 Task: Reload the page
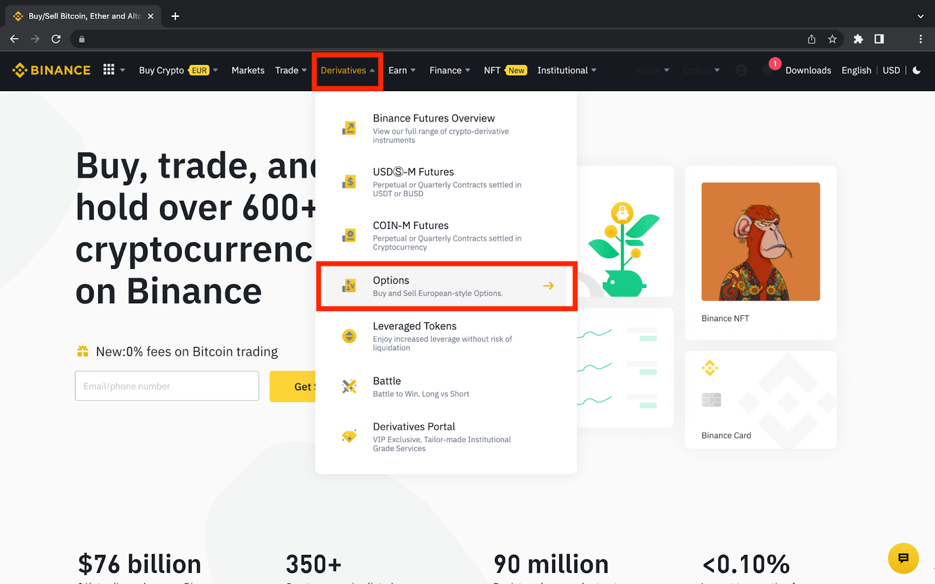tap(56, 39)
